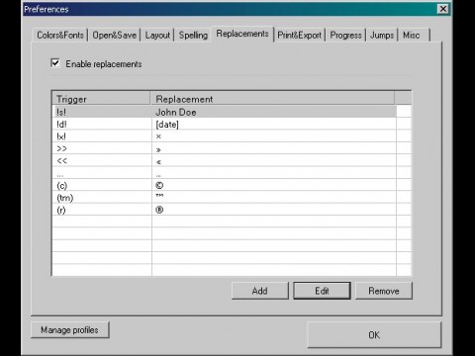Select the Replacements tab
Image resolution: width=475 pixels, height=356 pixels.
242,34
